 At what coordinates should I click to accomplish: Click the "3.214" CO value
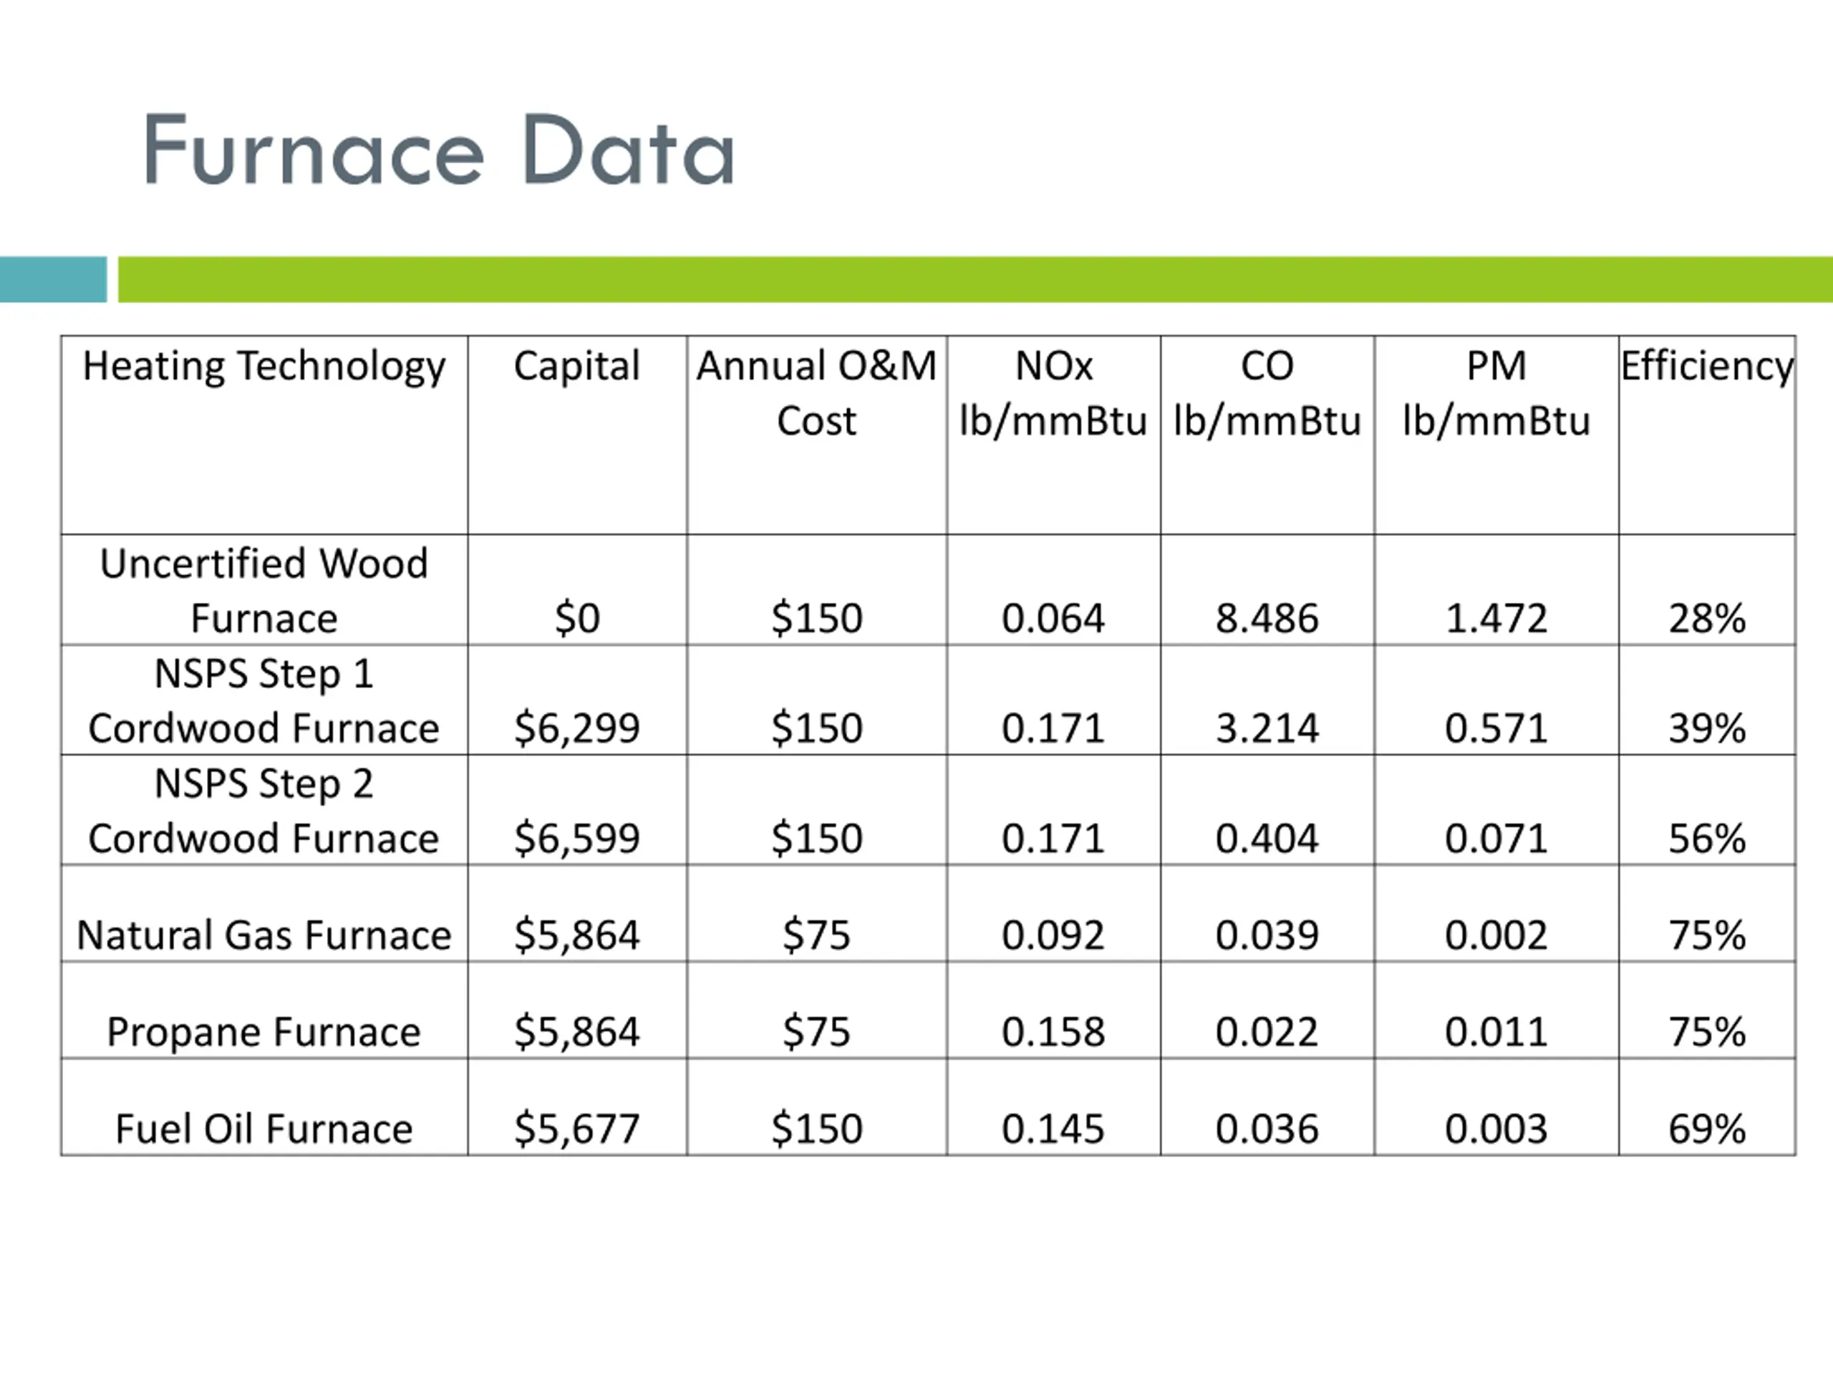click(x=1267, y=728)
